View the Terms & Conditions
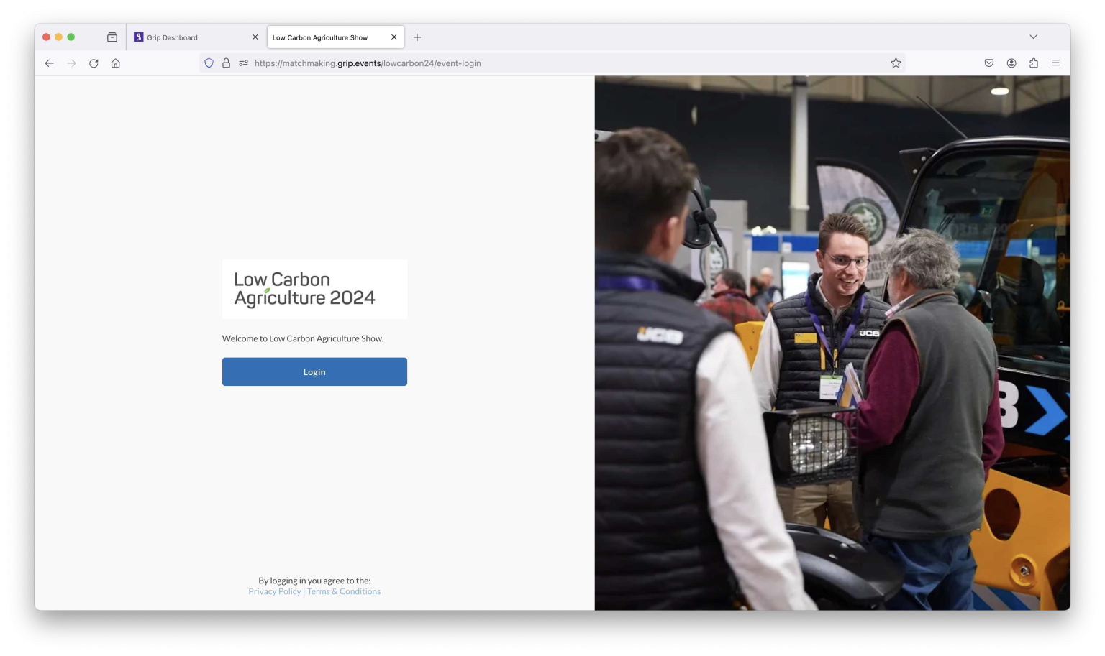The height and width of the screenshot is (656, 1105). (344, 591)
